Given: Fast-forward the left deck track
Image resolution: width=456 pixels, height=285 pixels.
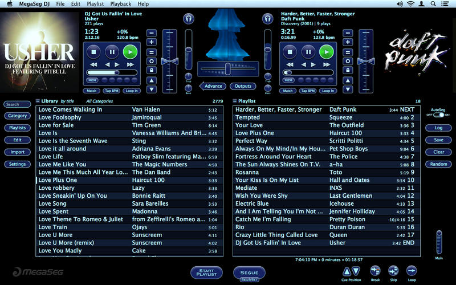Looking at the screenshot, I should [130, 64].
